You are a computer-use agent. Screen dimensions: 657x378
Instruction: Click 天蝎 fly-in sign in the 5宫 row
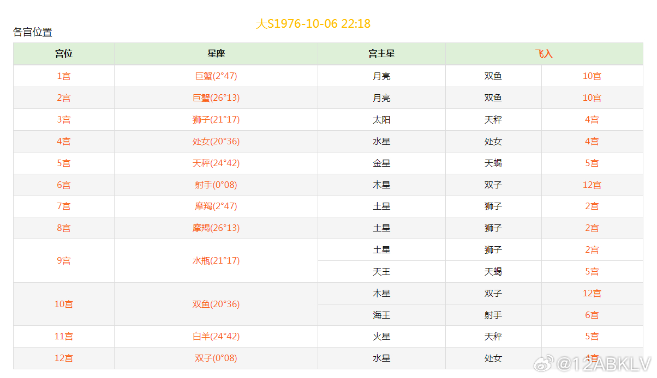point(493,163)
